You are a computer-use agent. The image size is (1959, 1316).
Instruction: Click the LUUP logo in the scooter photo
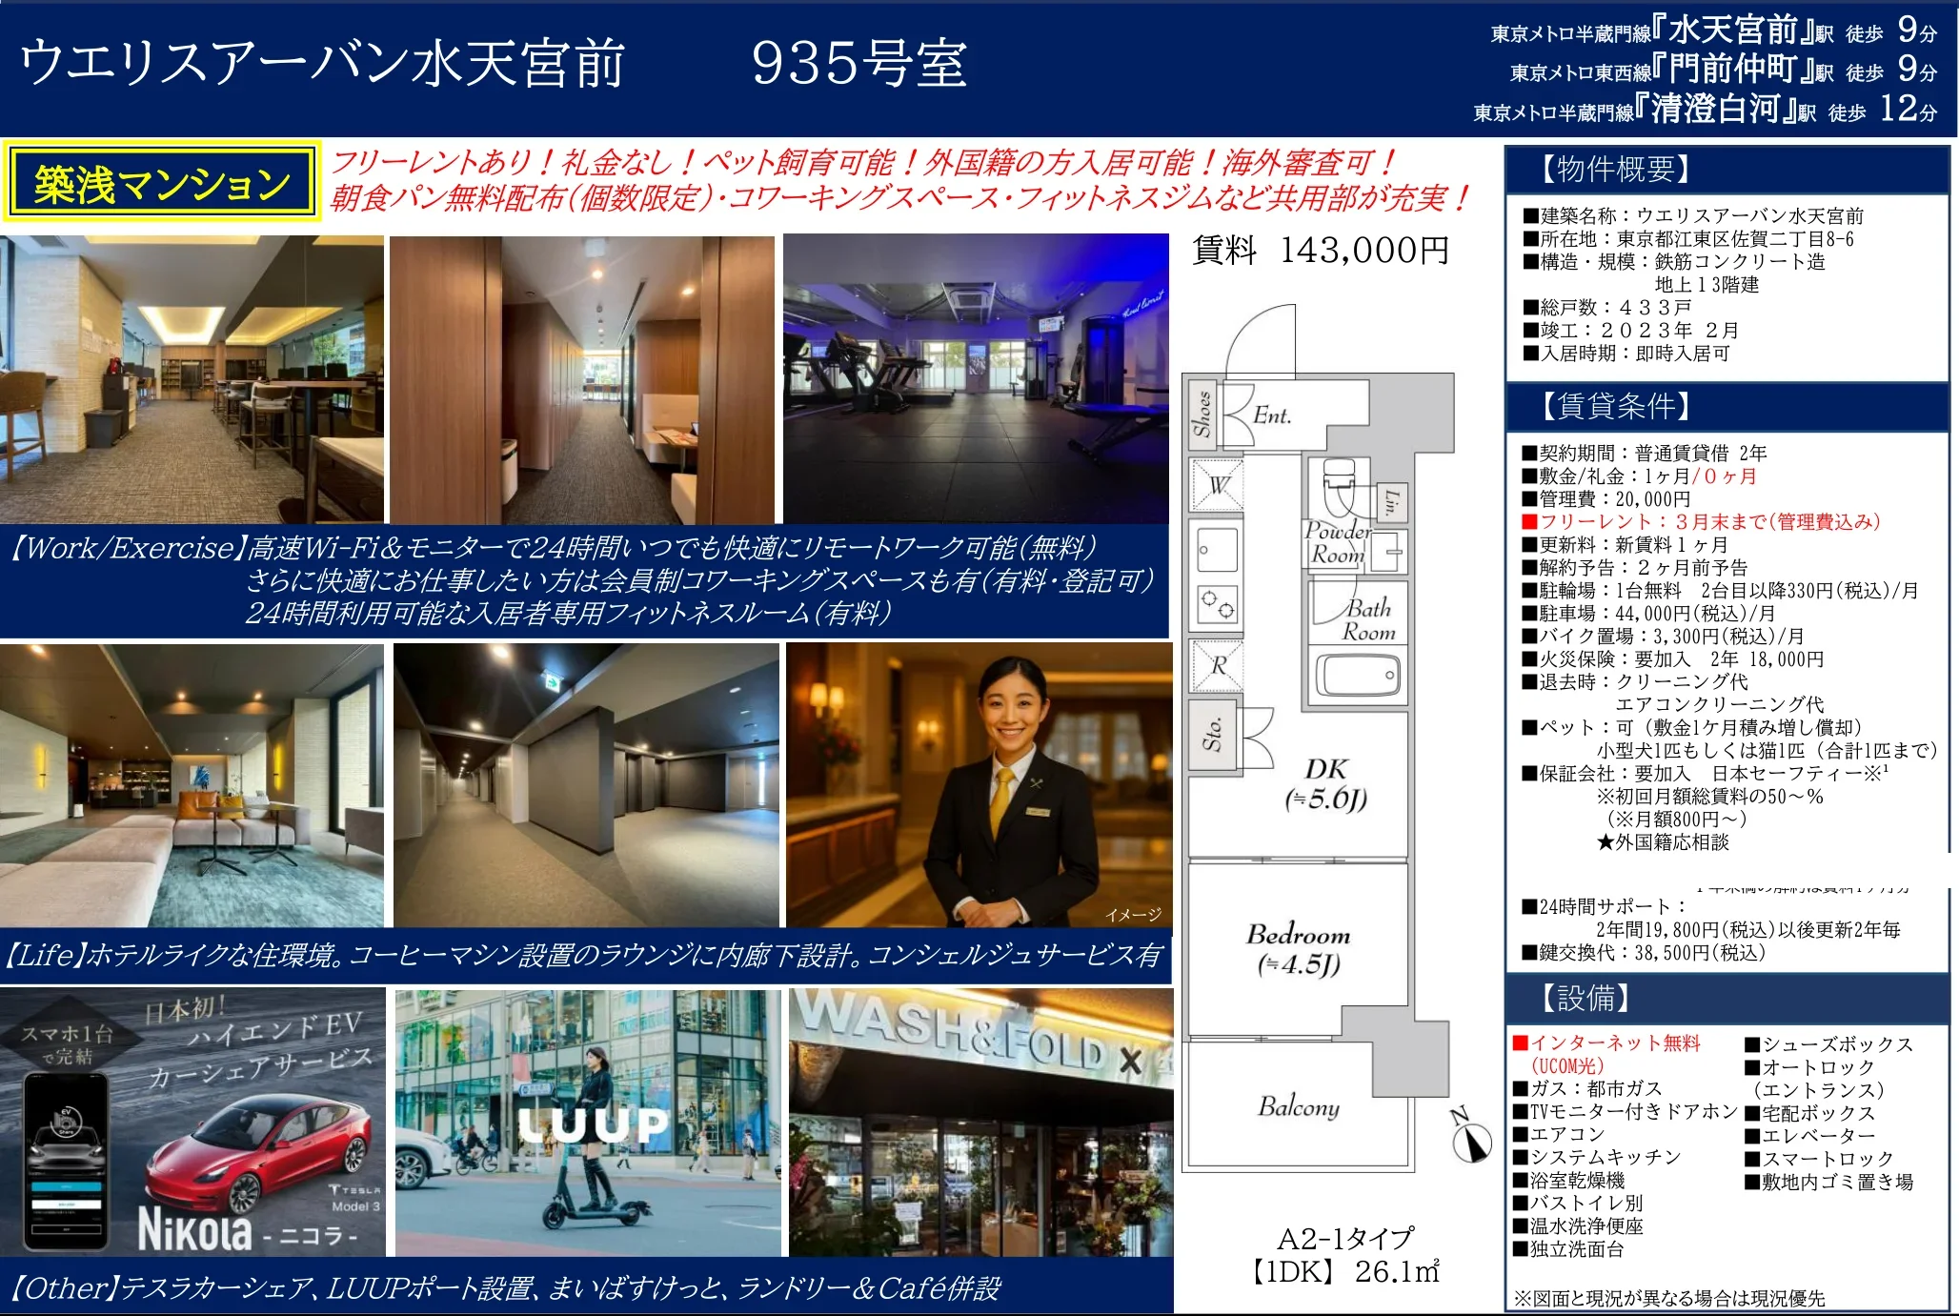591,1122
